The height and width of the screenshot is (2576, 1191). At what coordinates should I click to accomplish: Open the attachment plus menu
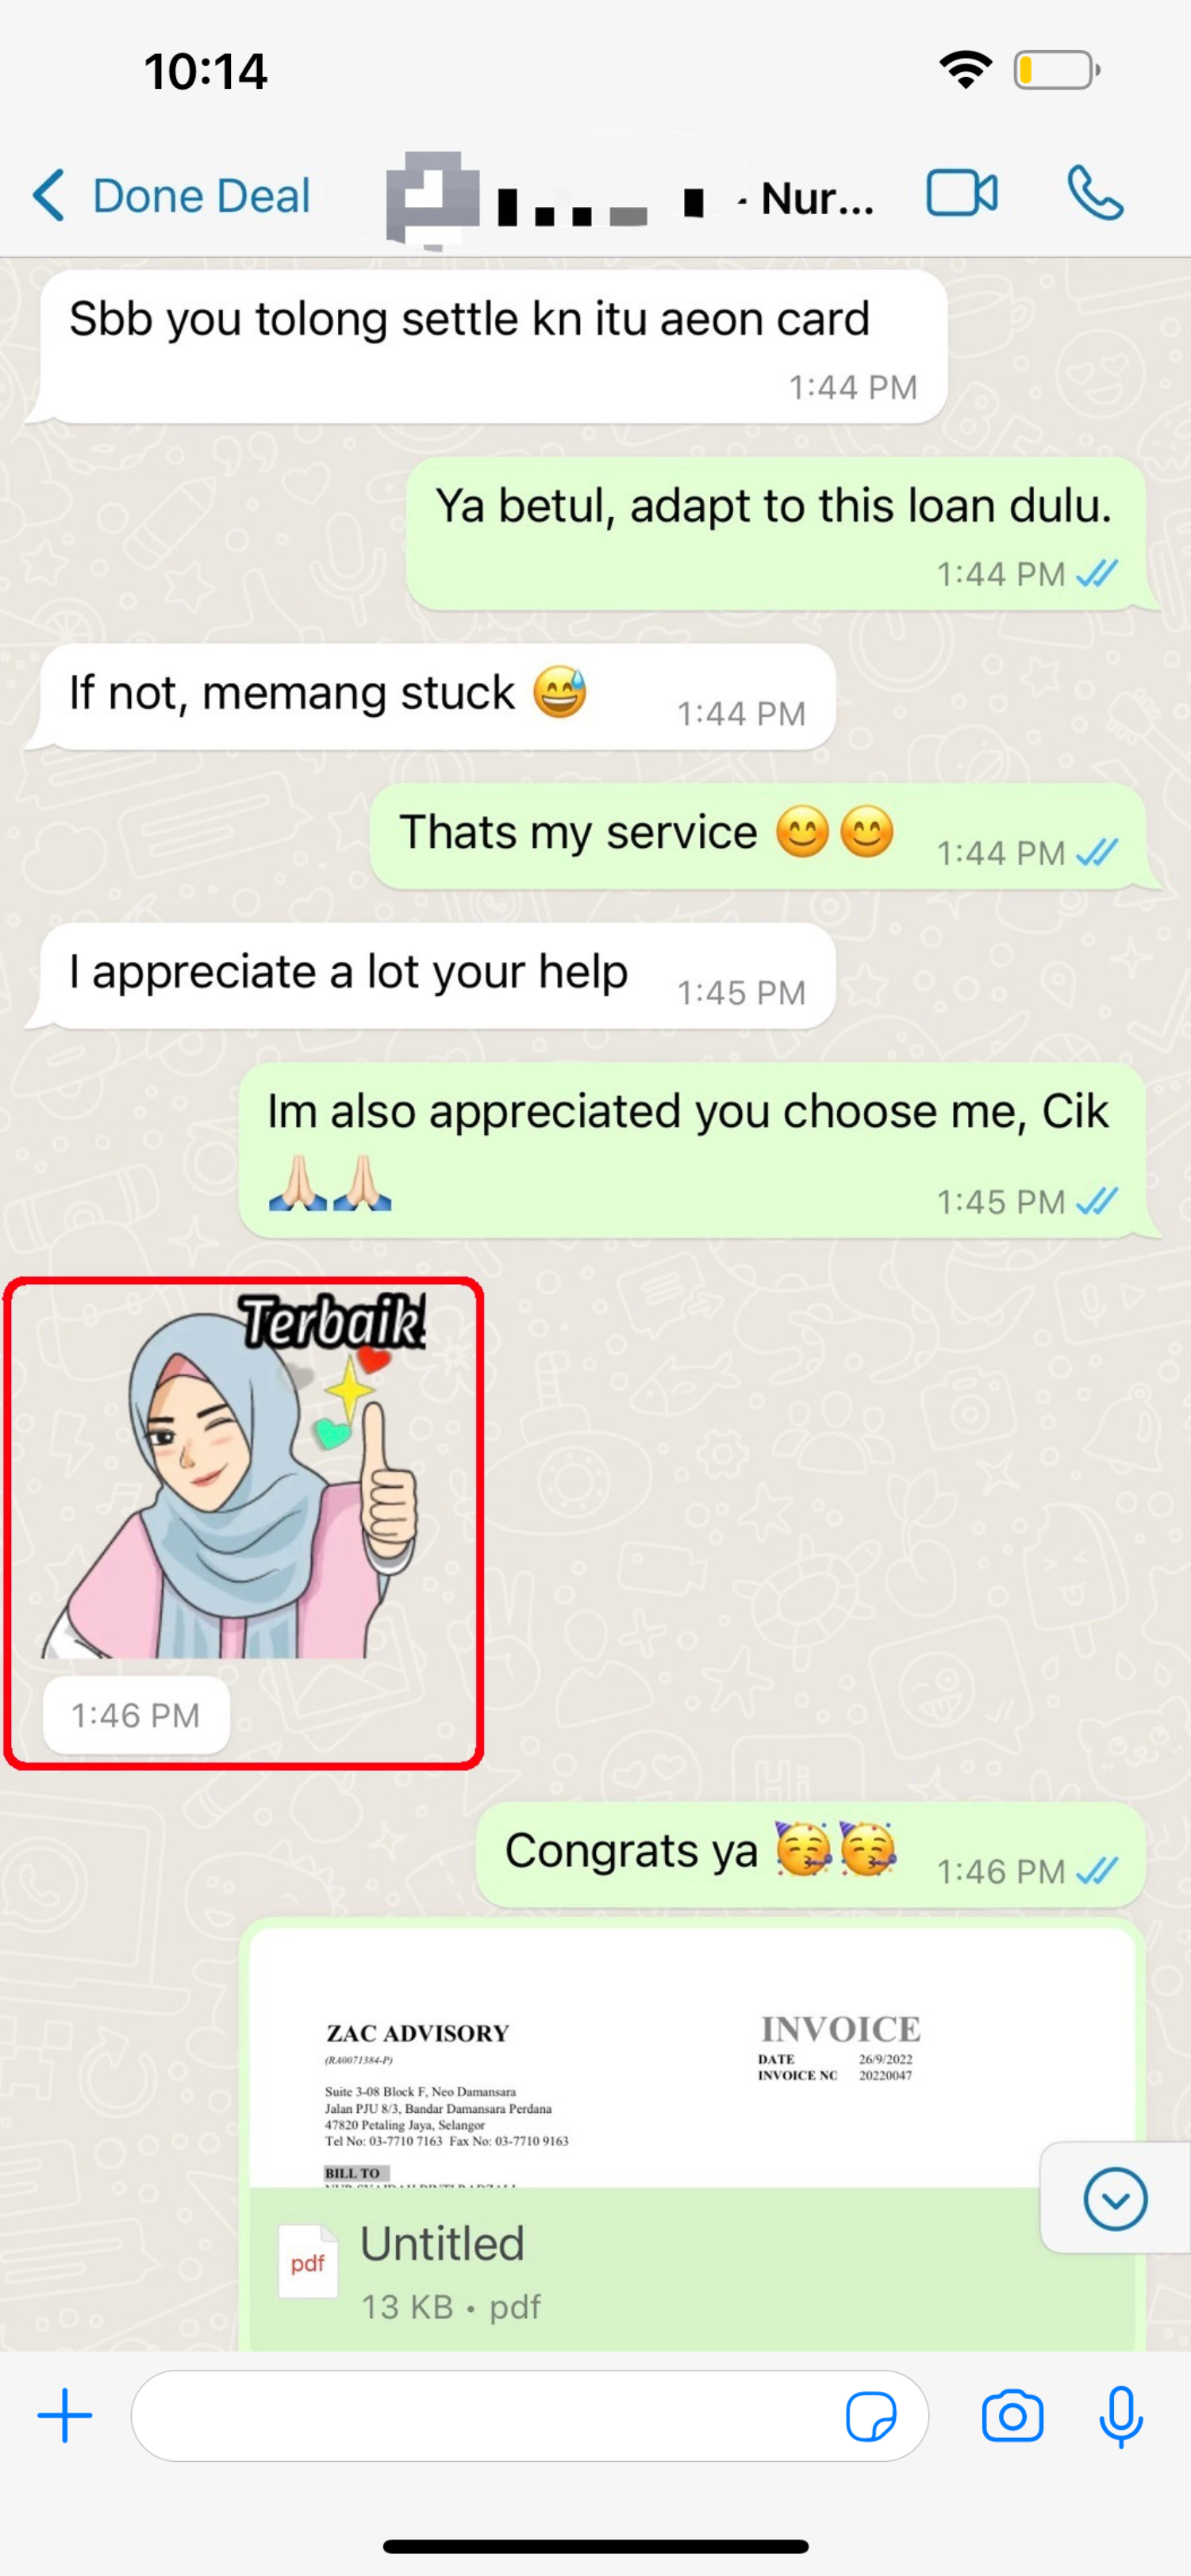pyautogui.click(x=65, y=2416)
